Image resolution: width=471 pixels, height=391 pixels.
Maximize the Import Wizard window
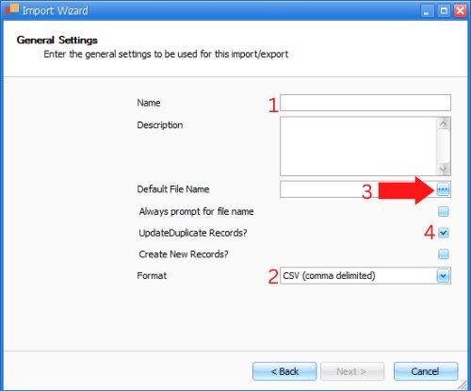(x=444, y=11)
